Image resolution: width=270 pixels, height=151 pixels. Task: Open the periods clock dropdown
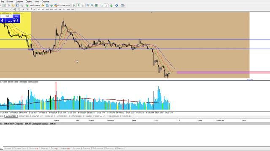[x=117, y=5]
